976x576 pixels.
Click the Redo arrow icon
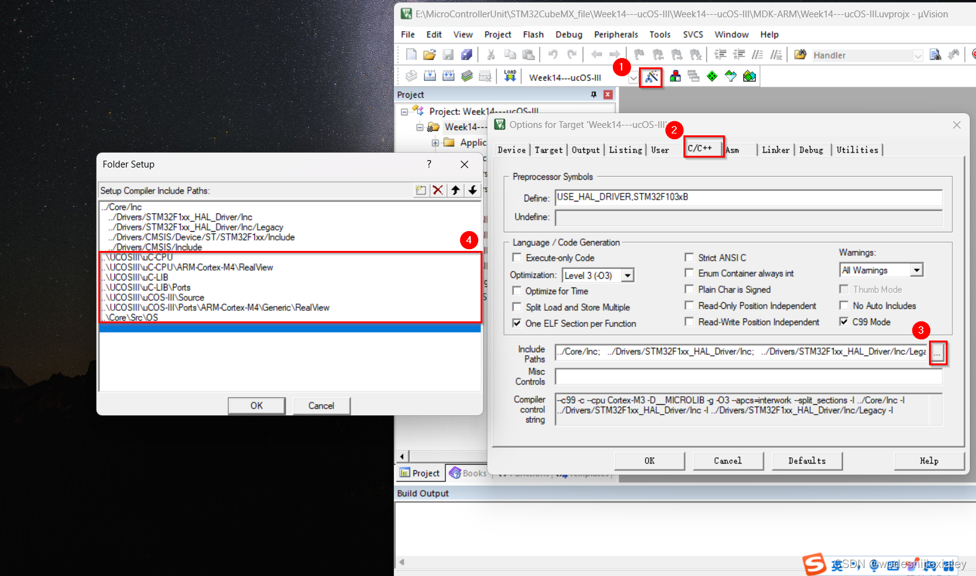572,54
